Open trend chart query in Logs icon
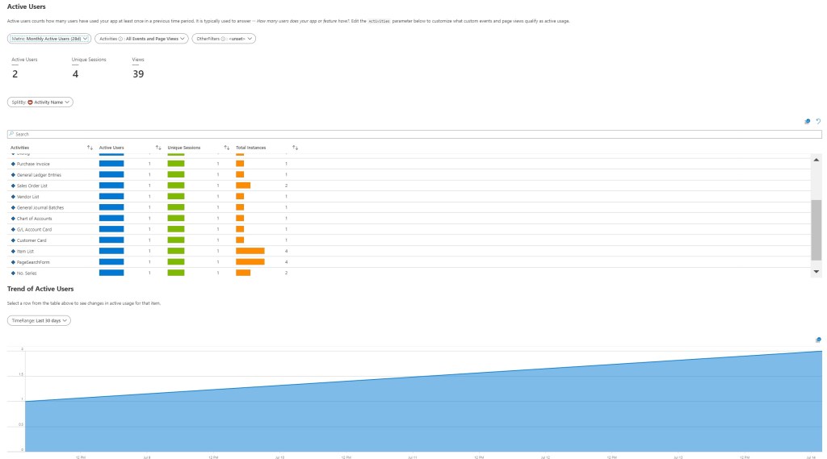This screenshot has height=459, width=827. 818,340
